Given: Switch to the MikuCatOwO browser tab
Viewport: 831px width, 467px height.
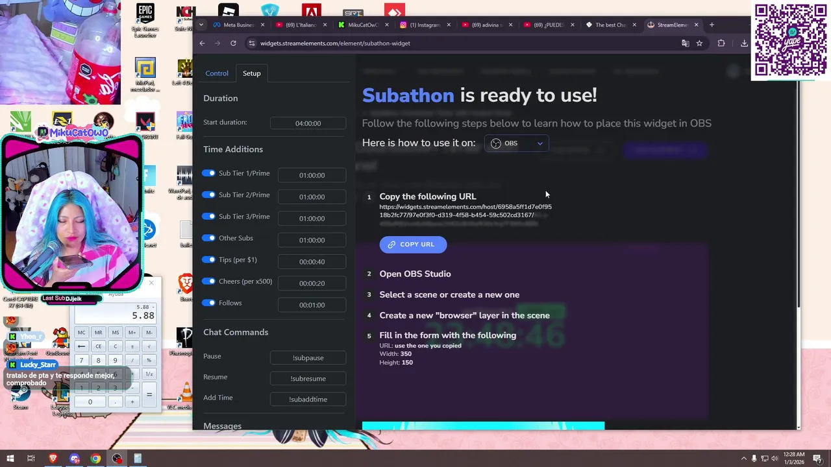Looking at the screenshot, I should point(362,25).
